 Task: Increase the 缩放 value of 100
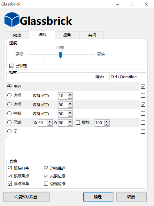107,121
